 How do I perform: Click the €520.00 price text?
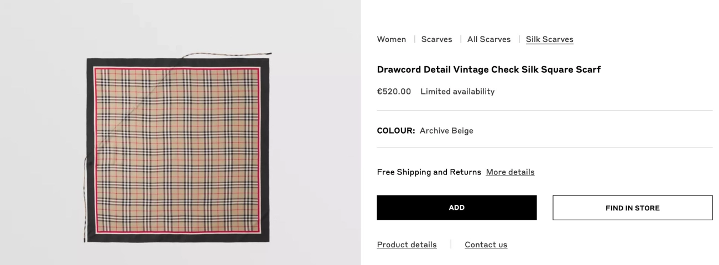pos(394,92)
